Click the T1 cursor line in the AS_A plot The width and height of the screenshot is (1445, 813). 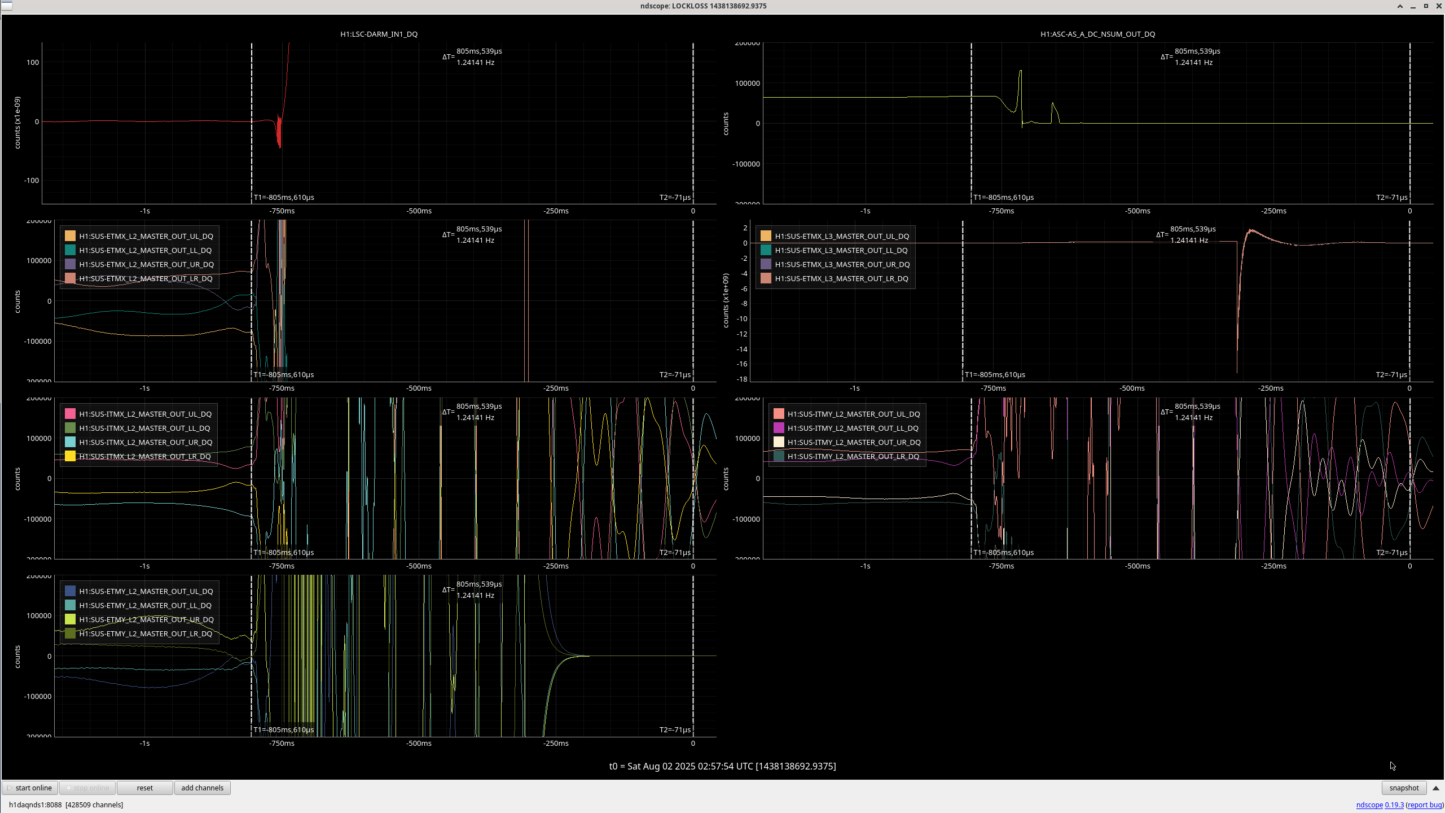(x=971, y=124)
